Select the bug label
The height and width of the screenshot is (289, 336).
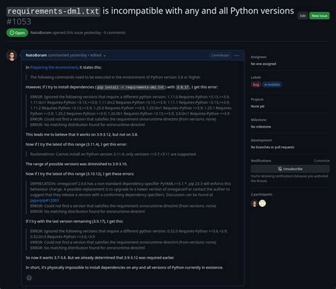point(256,84)
